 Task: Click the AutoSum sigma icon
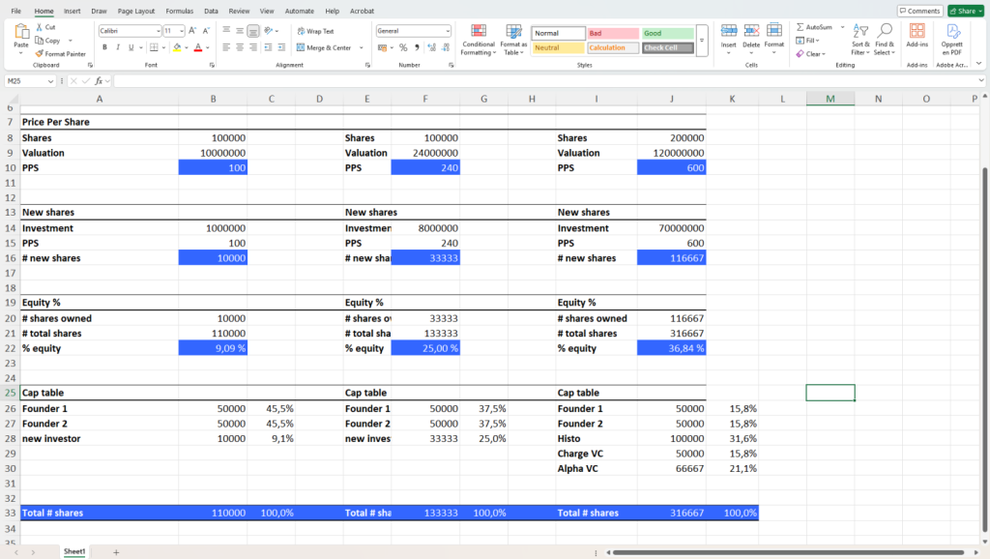tap(799, 27)
